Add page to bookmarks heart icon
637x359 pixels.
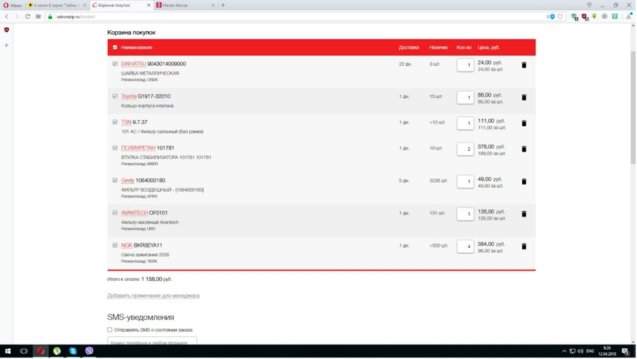560,17
